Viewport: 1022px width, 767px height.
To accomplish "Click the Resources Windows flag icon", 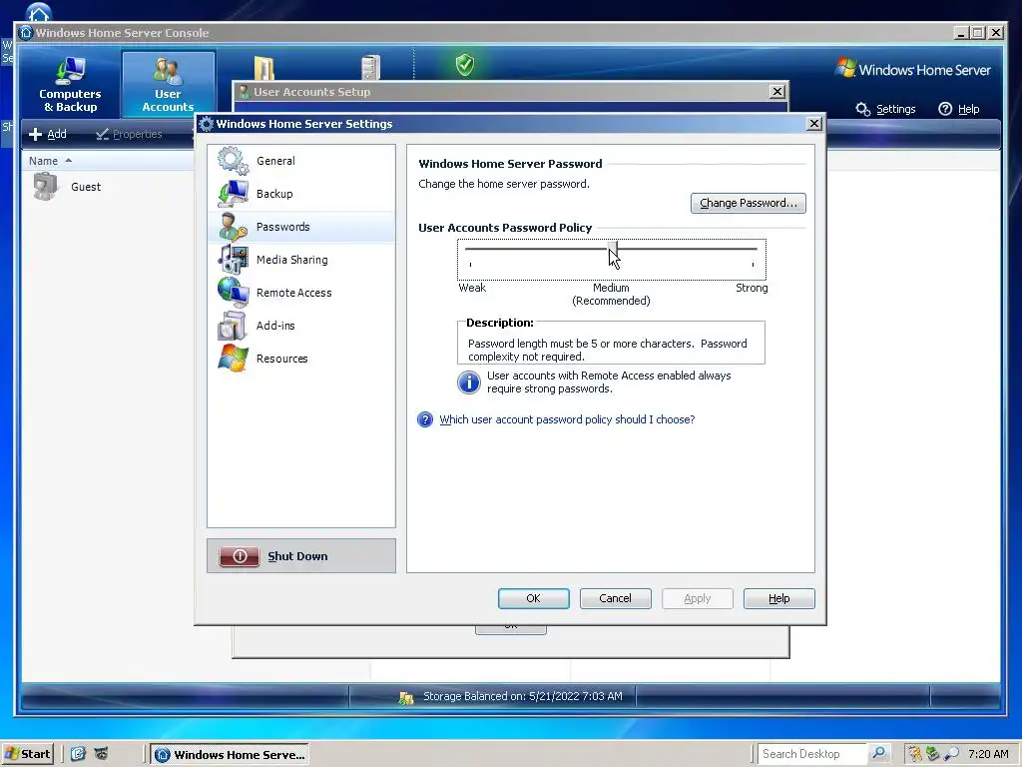I will 233,359.
